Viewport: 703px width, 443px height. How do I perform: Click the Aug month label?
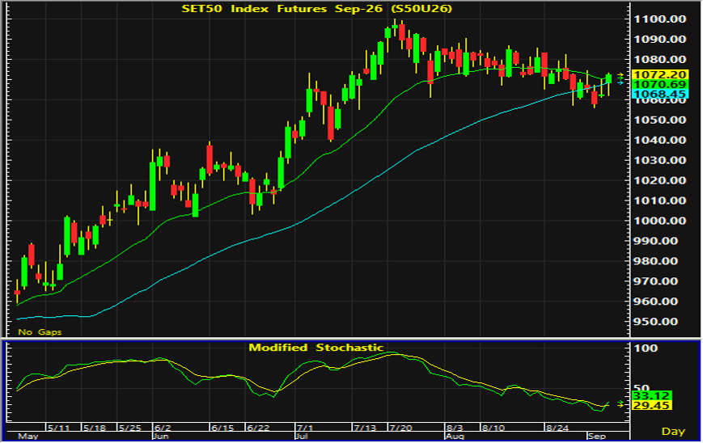click(x=455, y=437)
